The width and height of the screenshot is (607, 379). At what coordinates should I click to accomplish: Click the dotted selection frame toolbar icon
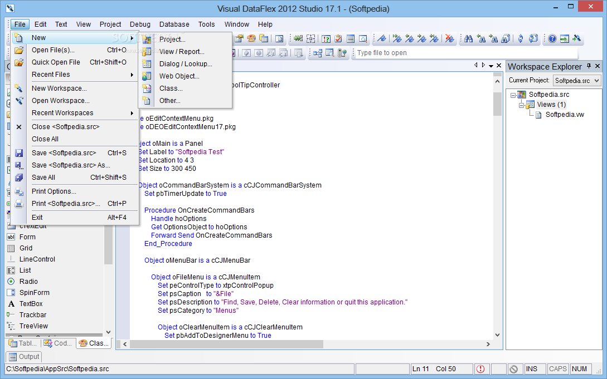(x=310, y=38)
